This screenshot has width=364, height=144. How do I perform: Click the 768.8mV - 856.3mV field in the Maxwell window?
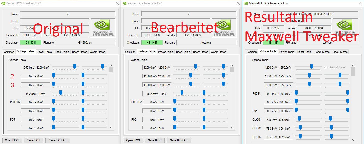[278, 128]
